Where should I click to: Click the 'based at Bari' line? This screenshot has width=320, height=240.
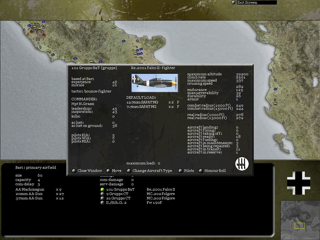[82, 78]
